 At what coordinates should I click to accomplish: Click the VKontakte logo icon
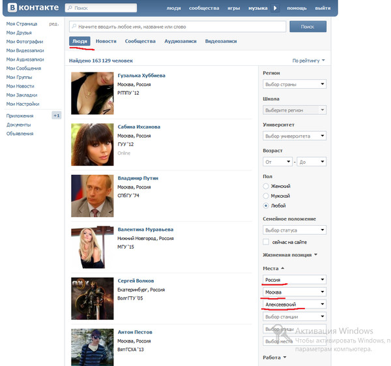[x=12, y=7]
